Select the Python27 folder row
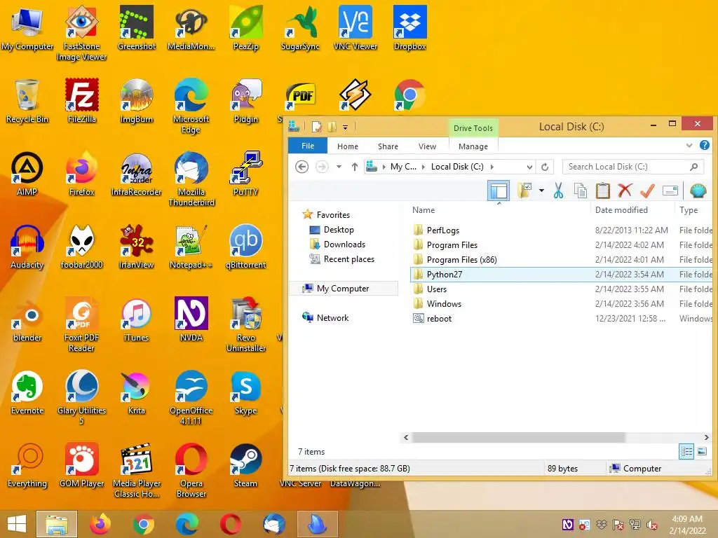Image resolution: width=718 pixels, height=538 pixels. 562,275
